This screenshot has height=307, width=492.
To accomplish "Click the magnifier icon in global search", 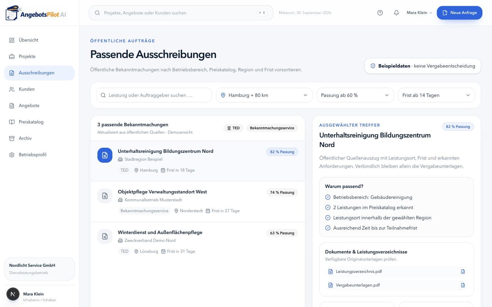I will tap(97, 13).
